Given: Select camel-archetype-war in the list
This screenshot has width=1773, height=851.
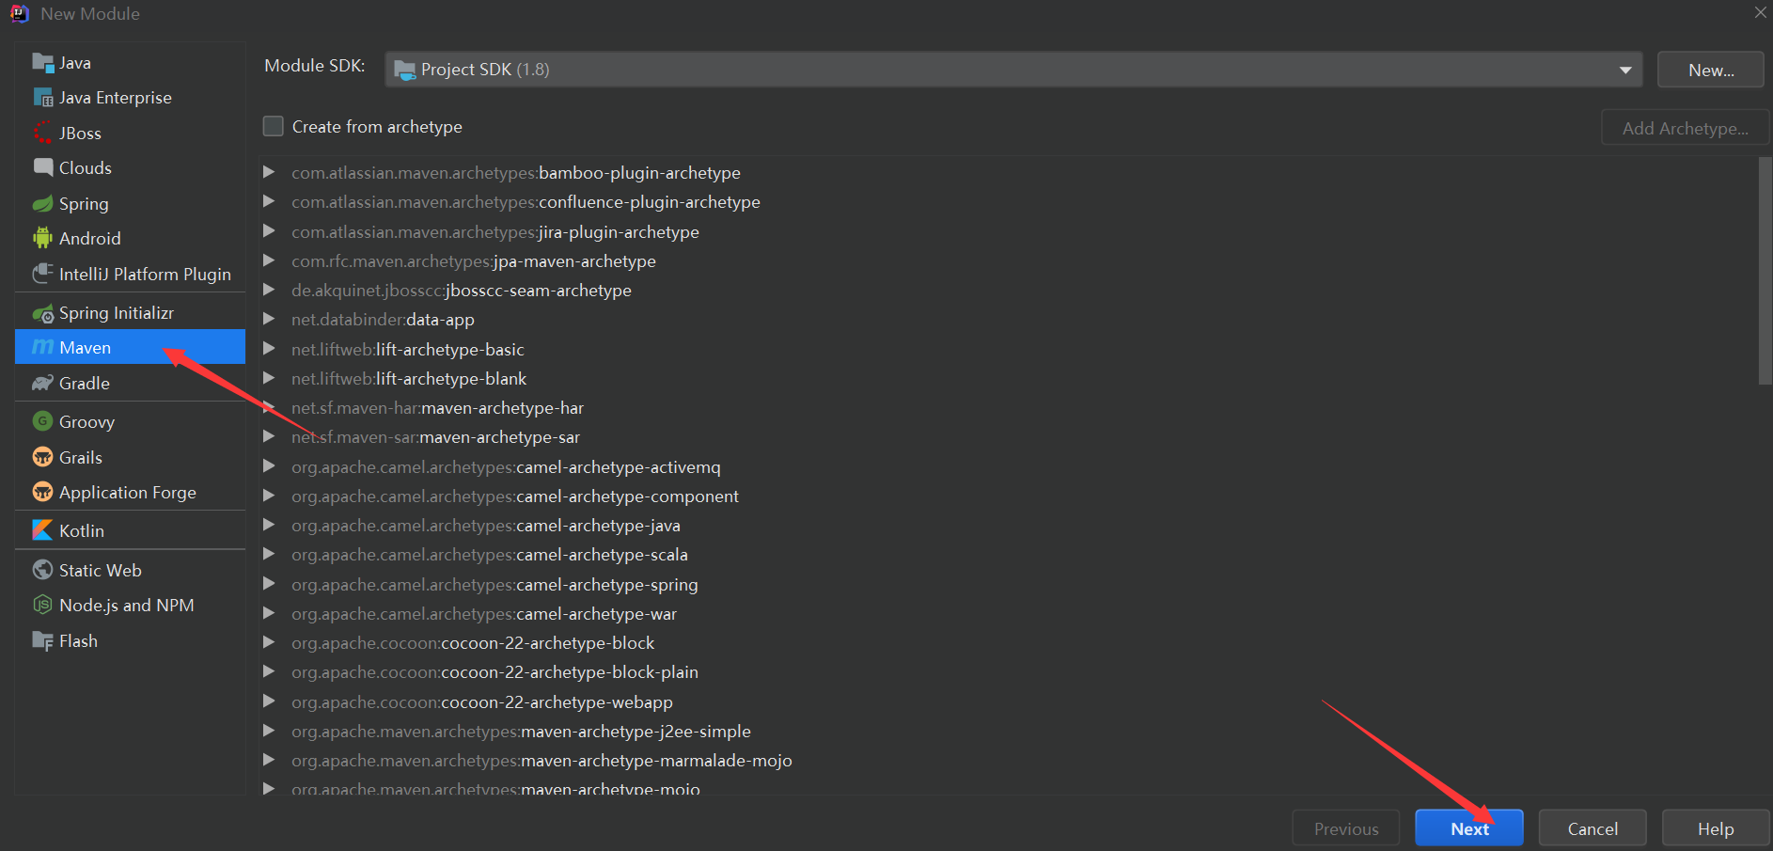Looking at the screenshot, I should tap(484, 613).
